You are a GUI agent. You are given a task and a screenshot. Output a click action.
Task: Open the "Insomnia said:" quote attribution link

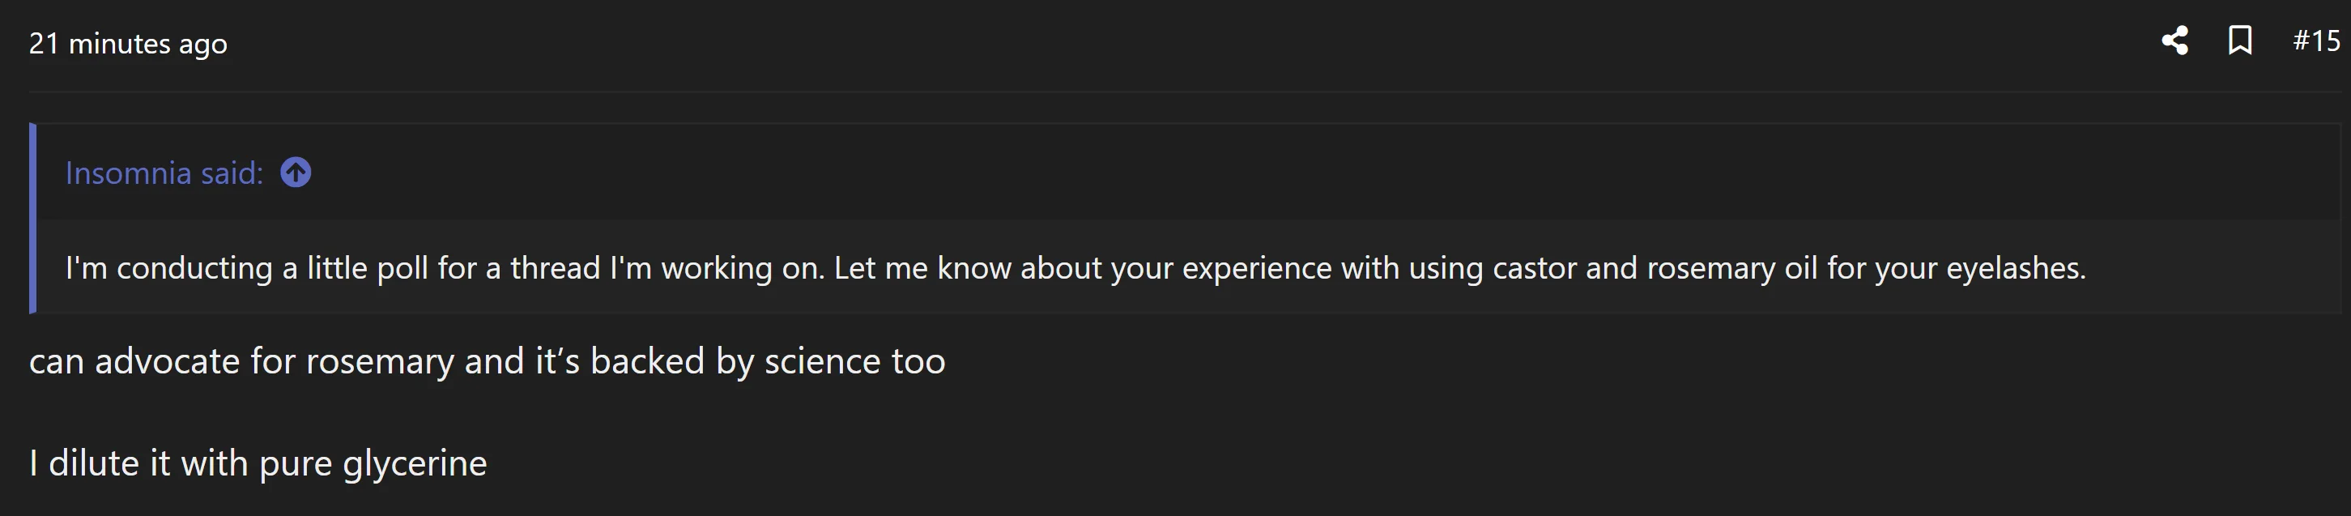(x=164, y=173)
